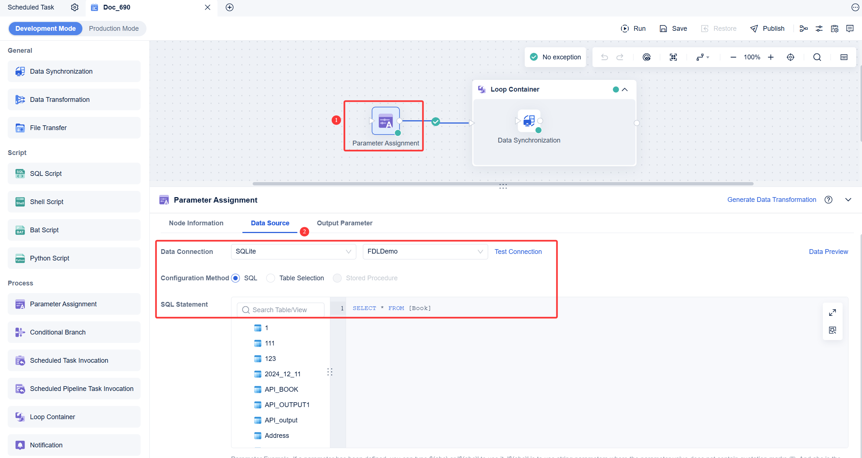Click the Test Connection link

click(518, 252)
